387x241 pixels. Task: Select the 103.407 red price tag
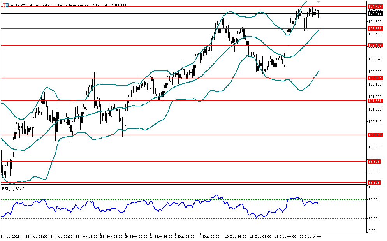click(x=374, y=46)
